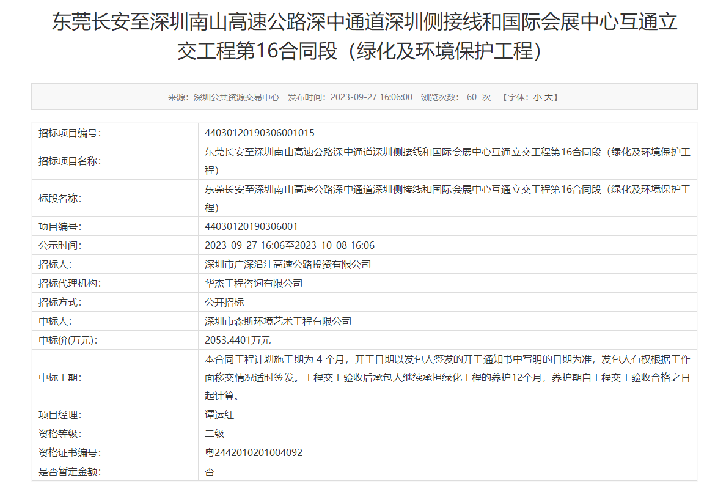The width and height of the screenshot is (715, 486).
Task: Click the view count number 60
Action: pyautogui.click(x=472, y=97)
